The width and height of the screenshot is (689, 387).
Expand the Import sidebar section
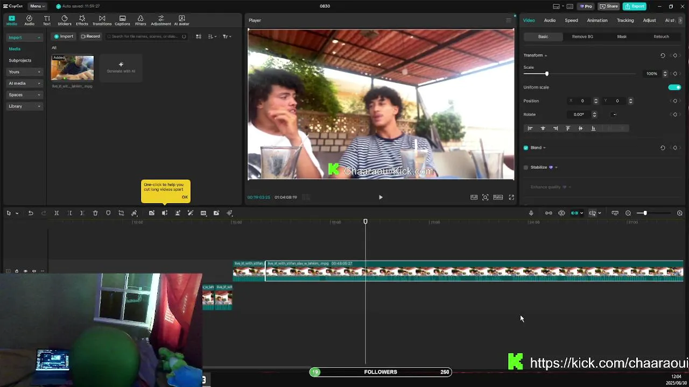pos(24,38)
